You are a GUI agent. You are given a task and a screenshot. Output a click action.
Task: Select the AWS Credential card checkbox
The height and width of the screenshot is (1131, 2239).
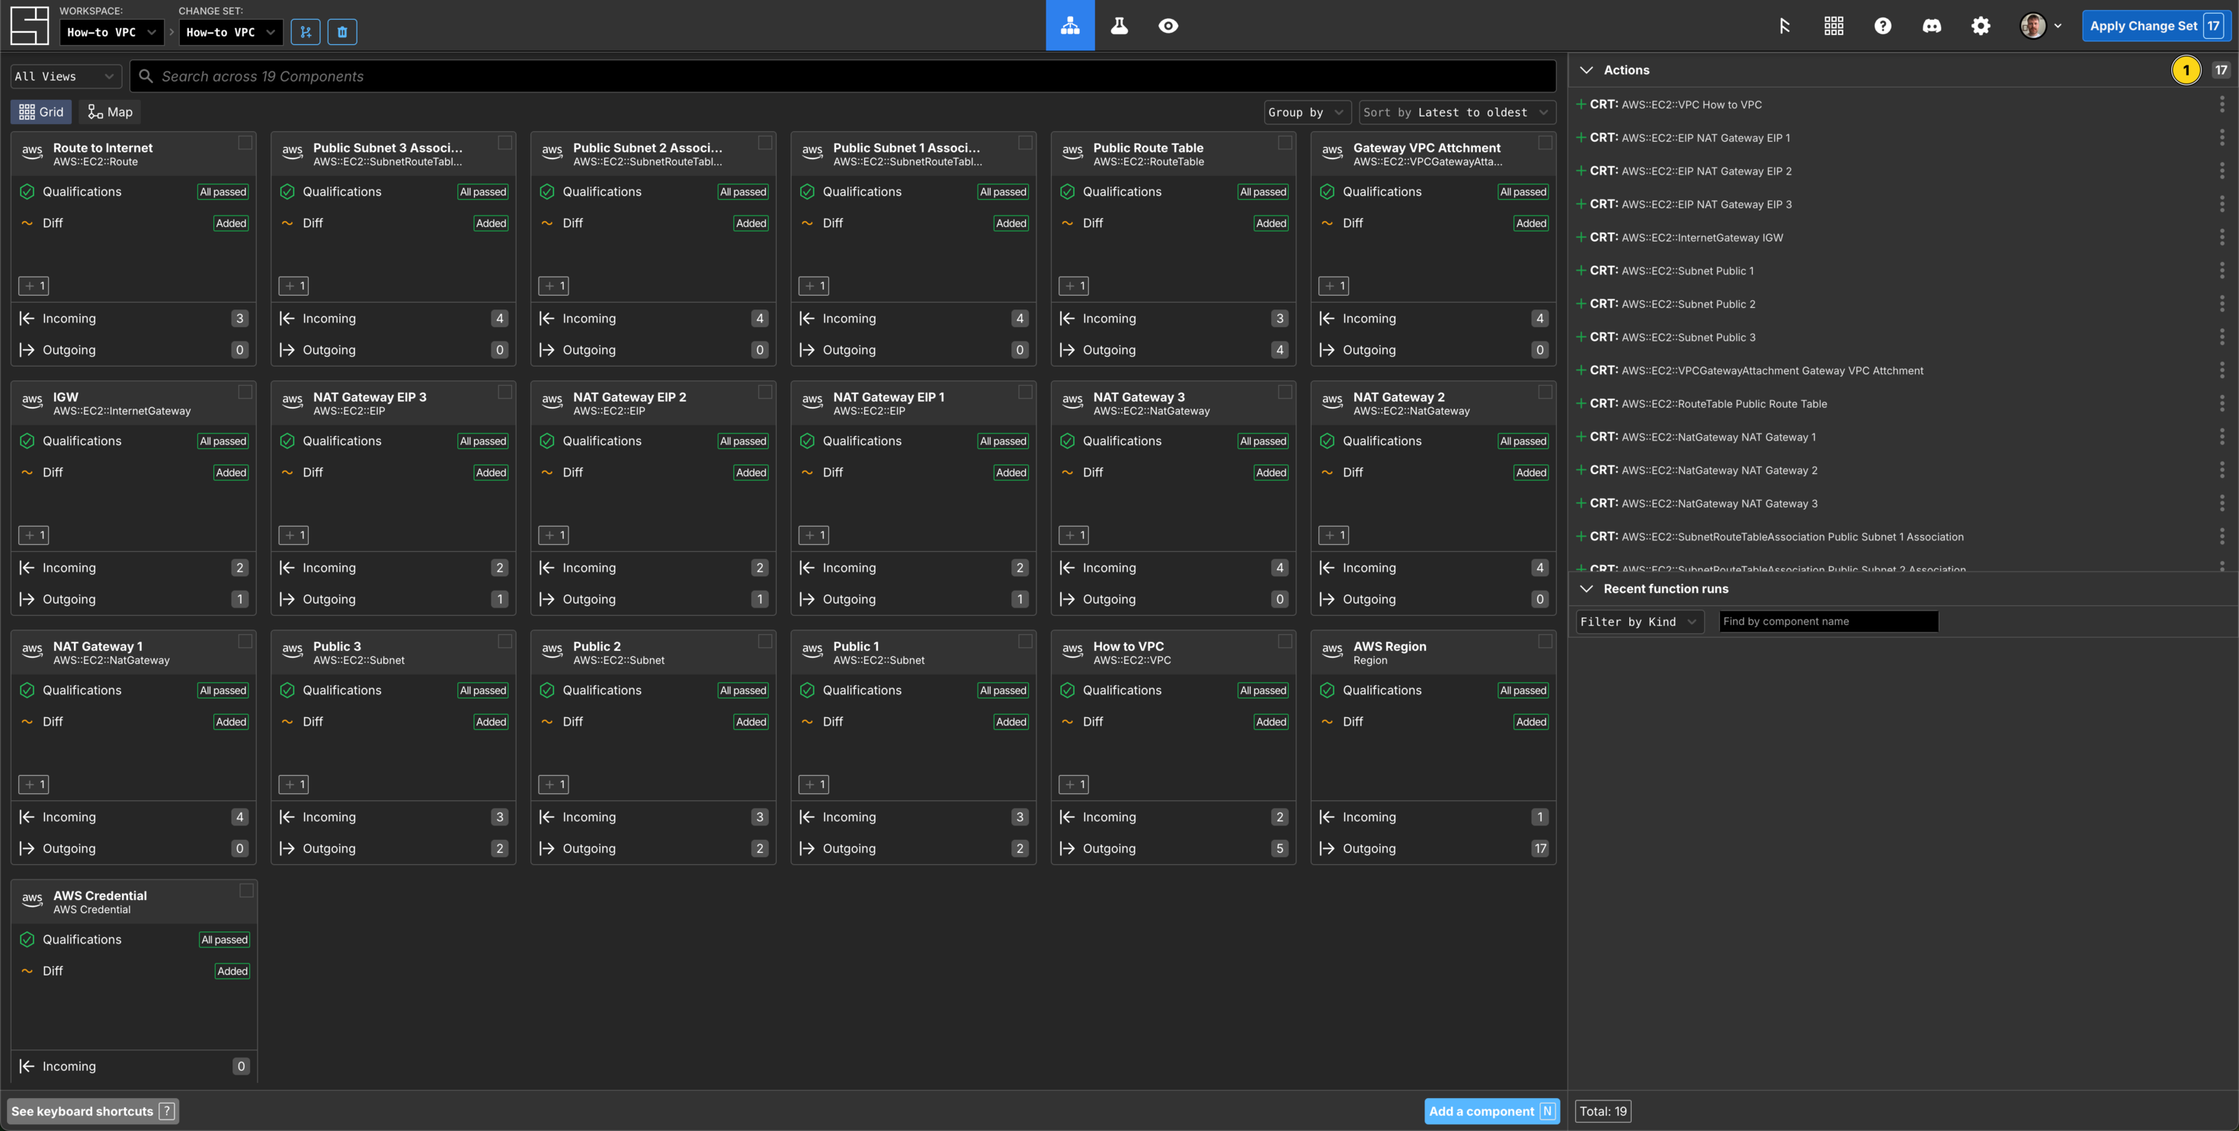[246, 891]
